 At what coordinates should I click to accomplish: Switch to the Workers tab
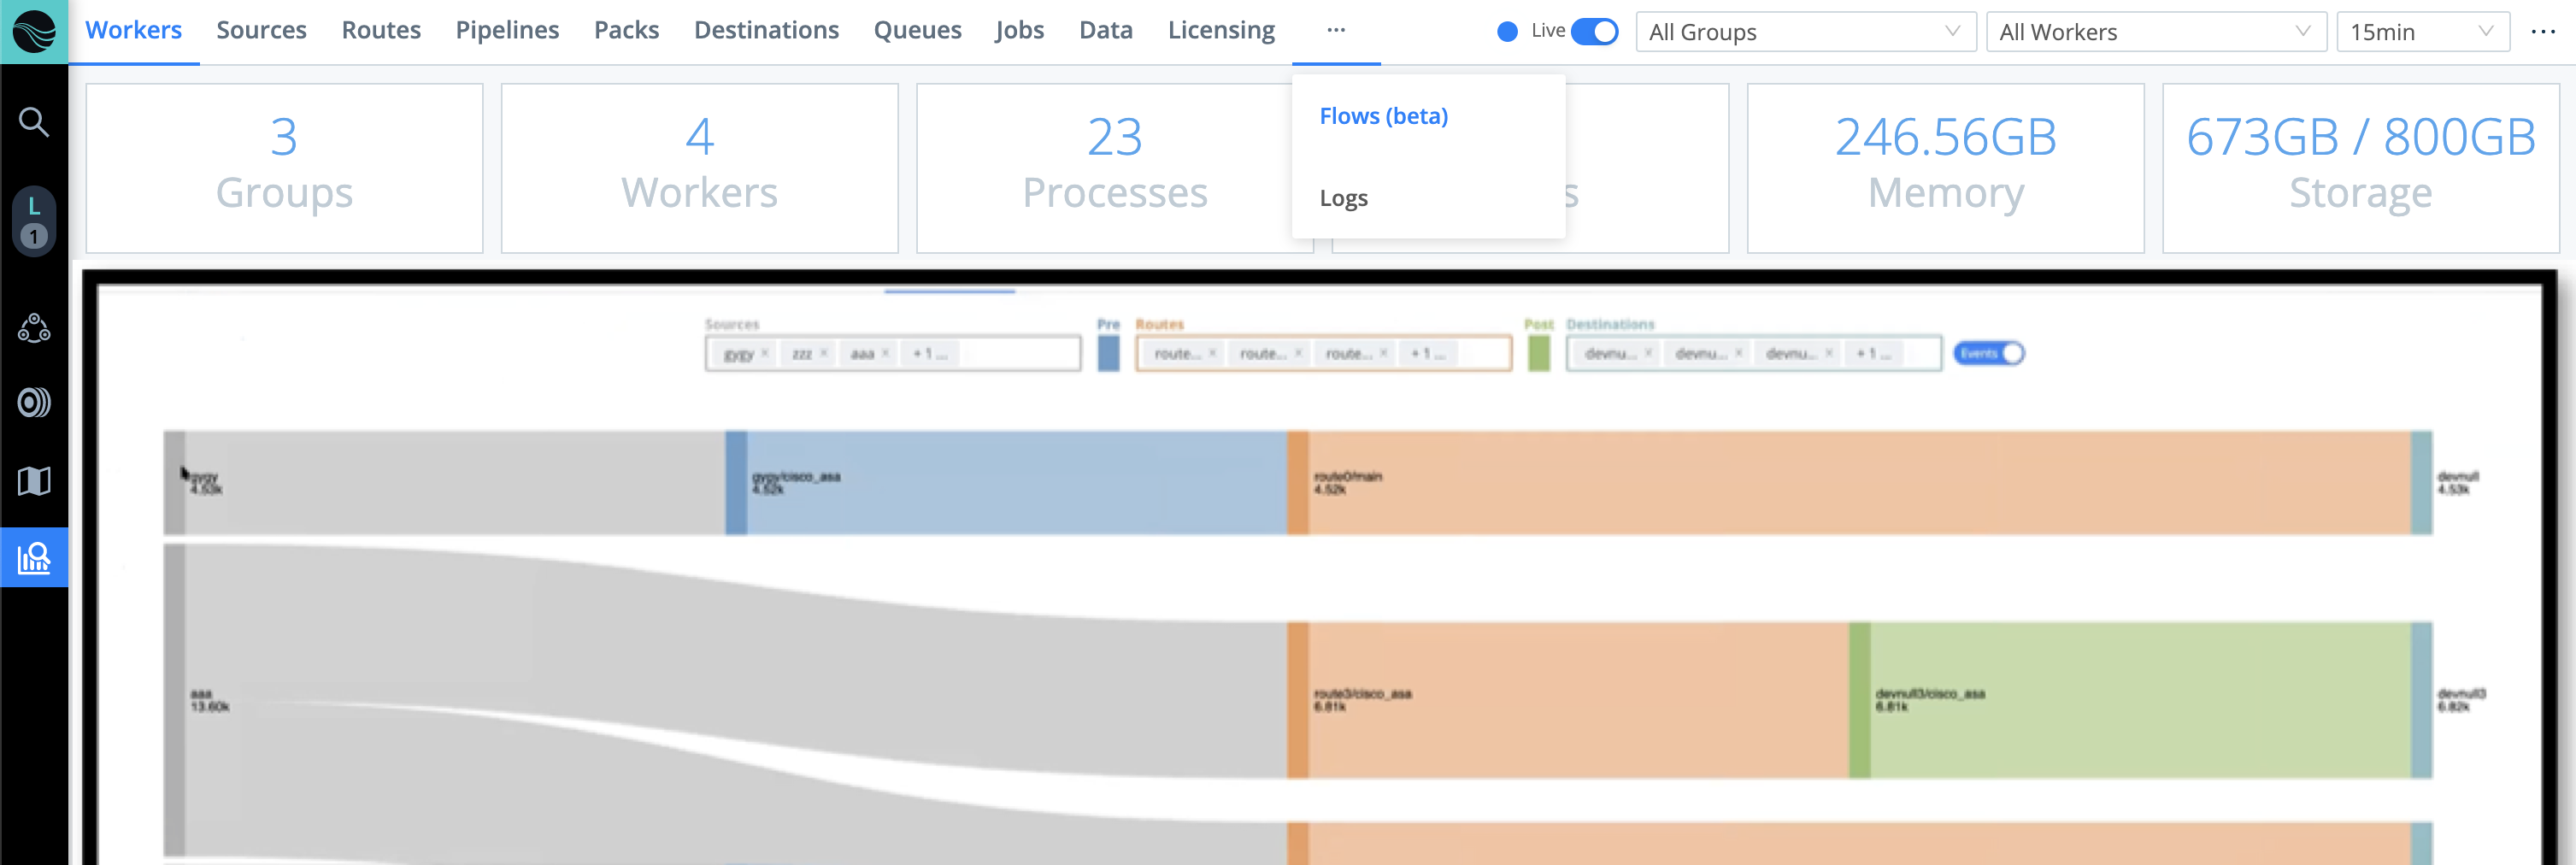pyautogui.click(x=133, y=30)
